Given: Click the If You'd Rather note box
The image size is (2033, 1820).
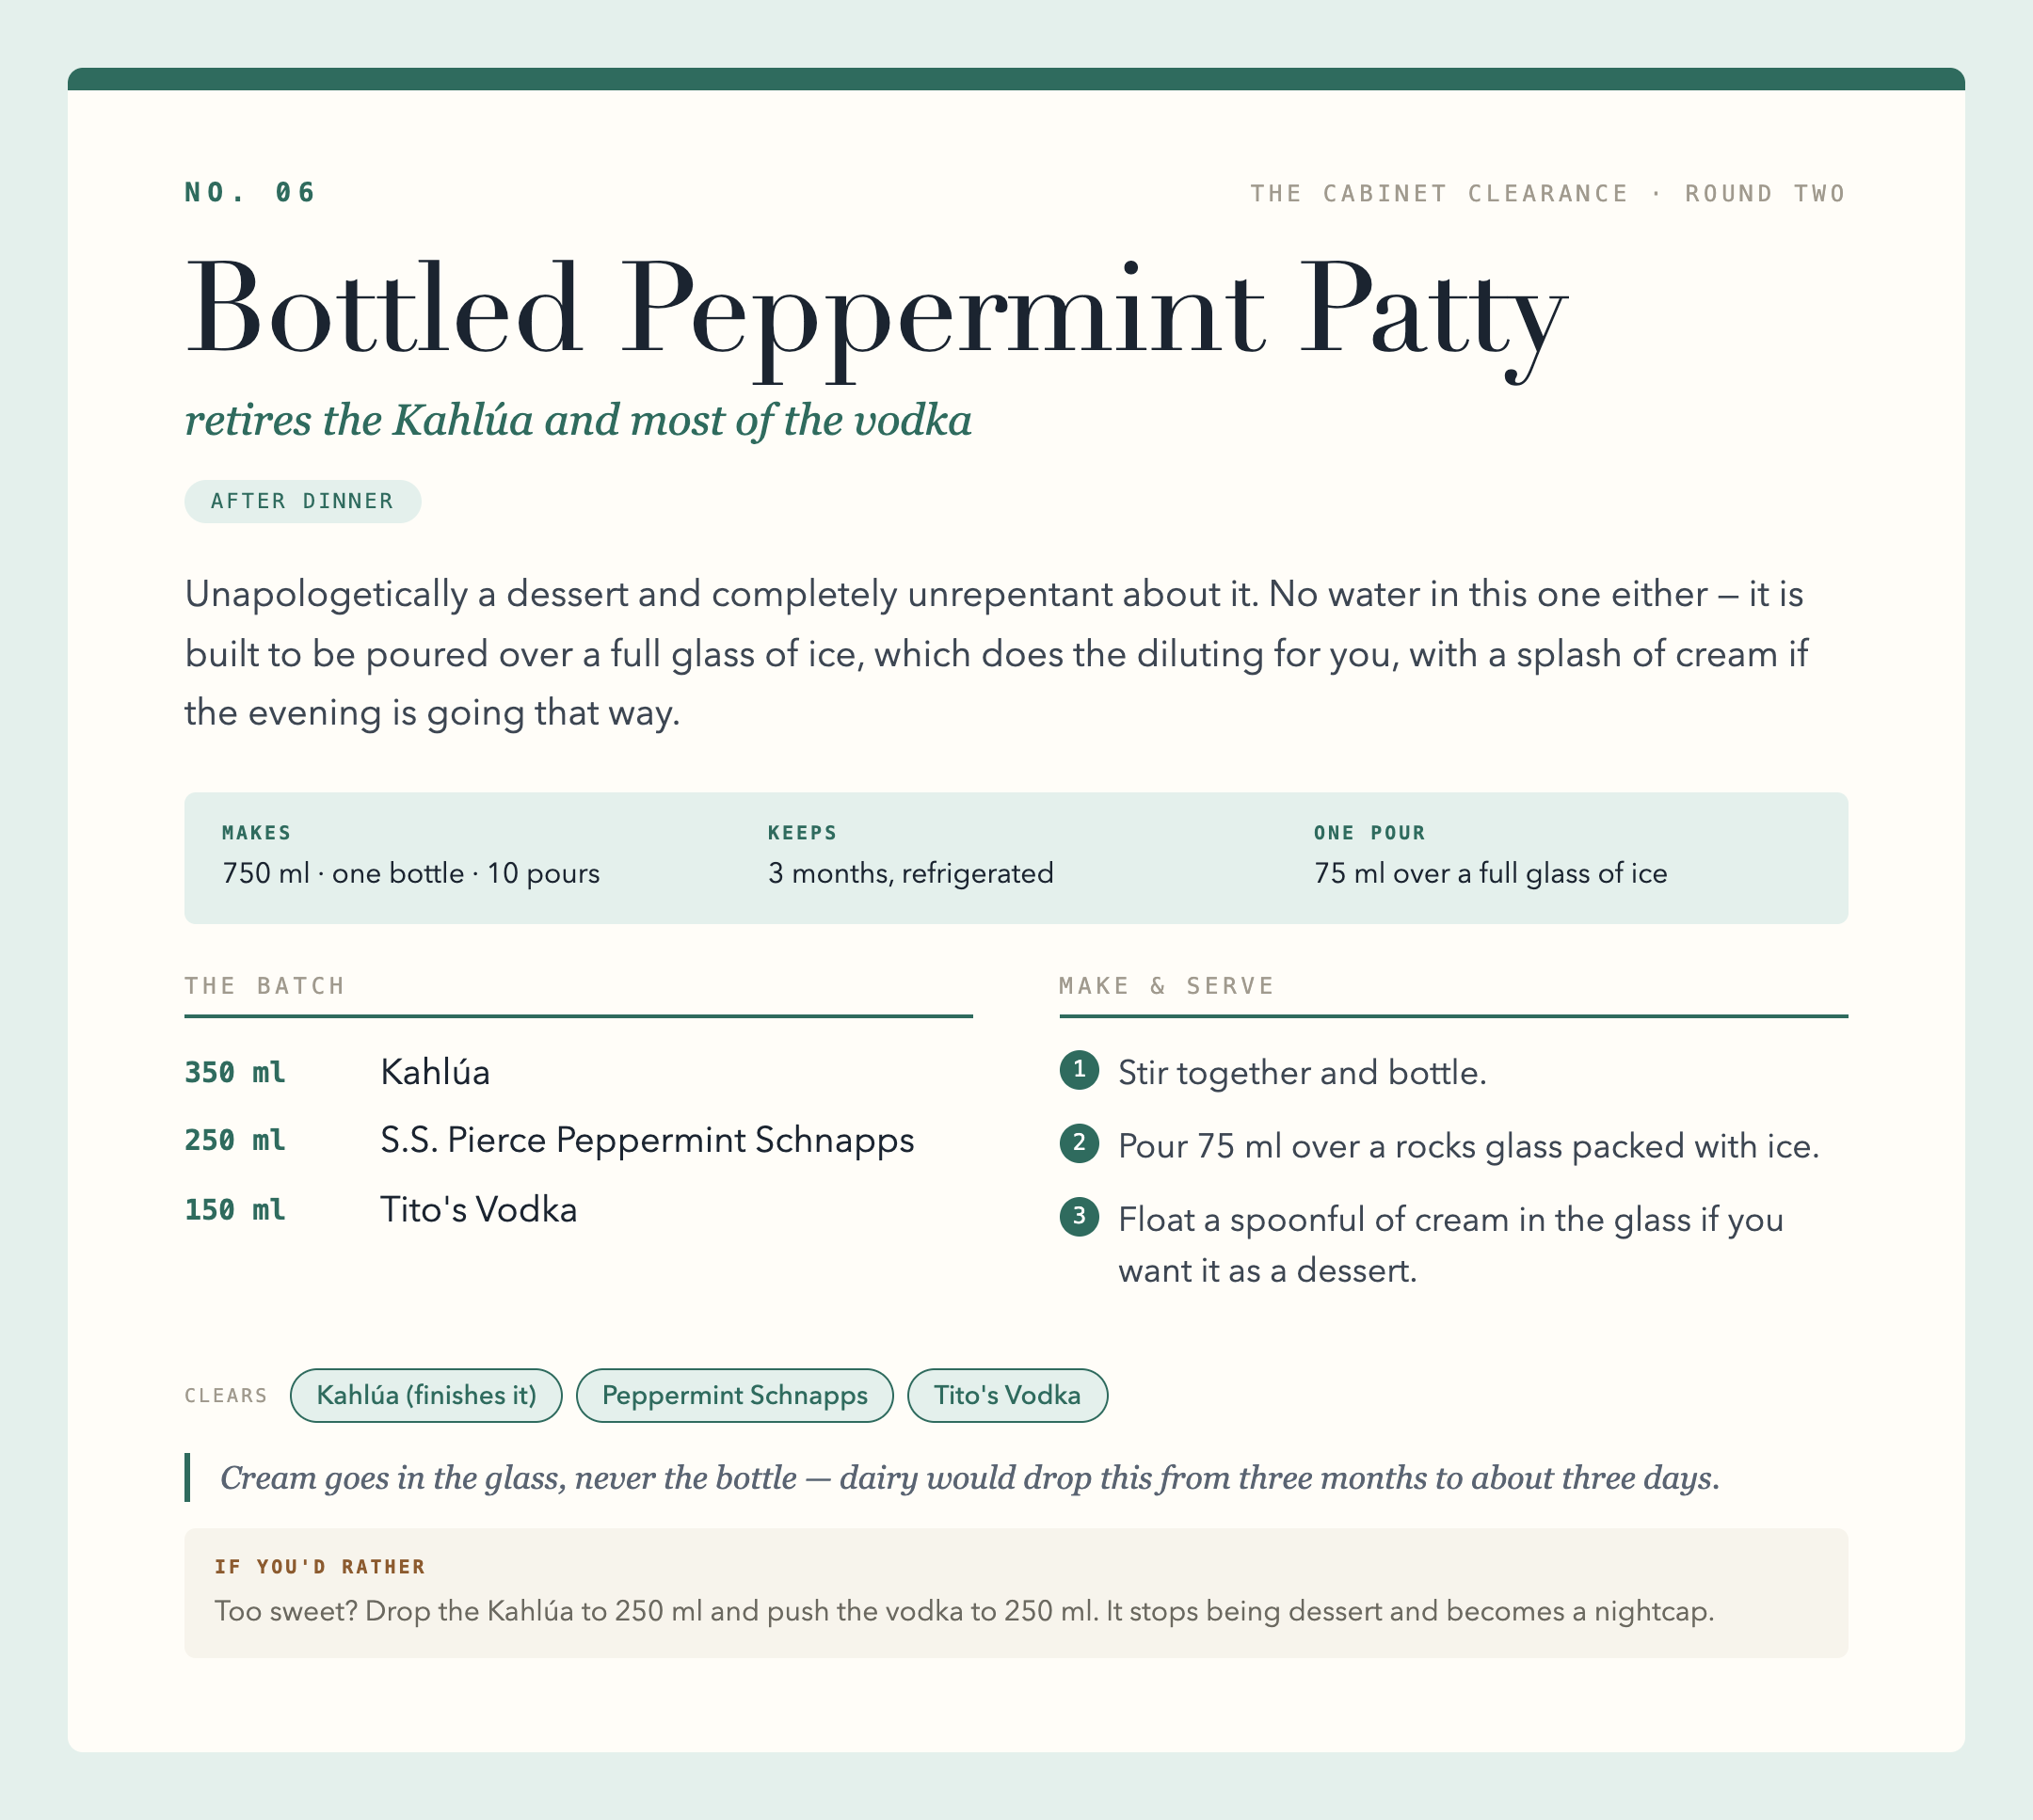Looking at the screenshot, I should 1016,1592.
